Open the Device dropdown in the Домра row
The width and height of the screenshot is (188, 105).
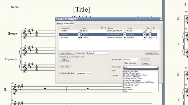tap(125, 31)
